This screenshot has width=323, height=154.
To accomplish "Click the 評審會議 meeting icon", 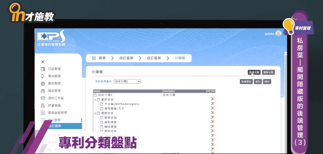I will click(x=43, y=106).
